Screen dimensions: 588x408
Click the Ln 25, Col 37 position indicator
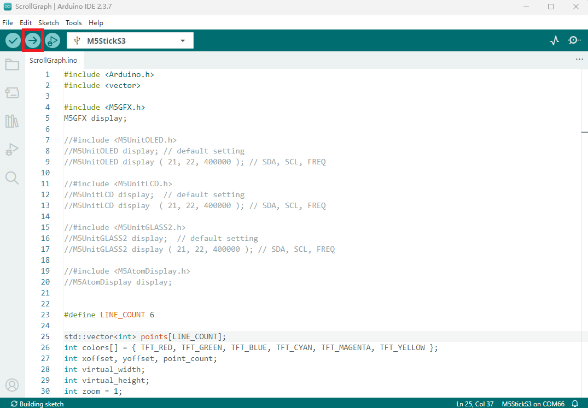pyautogui.click(x=474, y=404)
